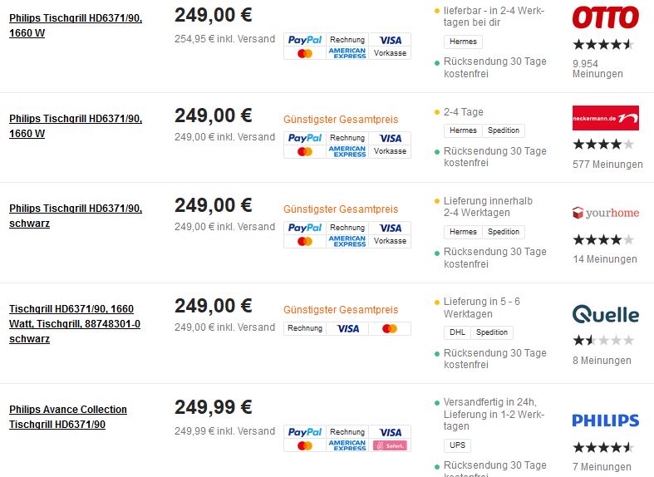Click the Sofort payment icon in Philips offer
Viewport: 654px width, 477px height.
(390, 445)
